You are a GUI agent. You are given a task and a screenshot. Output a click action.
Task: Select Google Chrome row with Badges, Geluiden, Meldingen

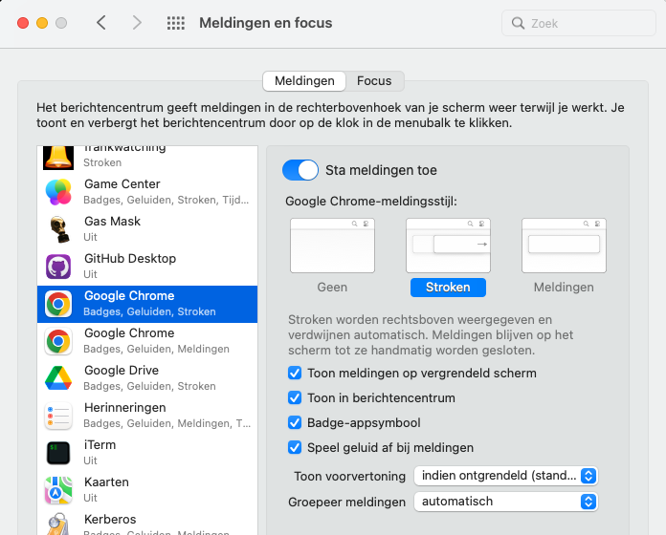pos(147,341)
